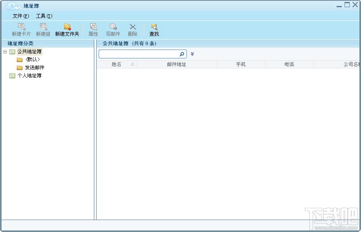Select the <默认> folder
This screenshot has width=361, height=232.
click(32, 60)
